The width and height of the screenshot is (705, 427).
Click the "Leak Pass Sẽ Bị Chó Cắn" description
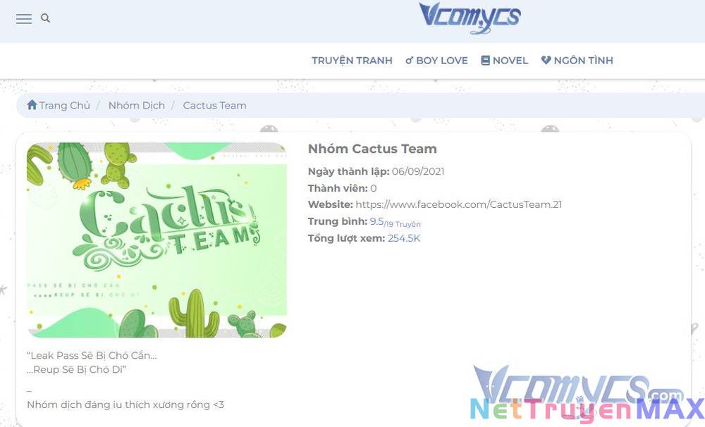click(92, 355)
